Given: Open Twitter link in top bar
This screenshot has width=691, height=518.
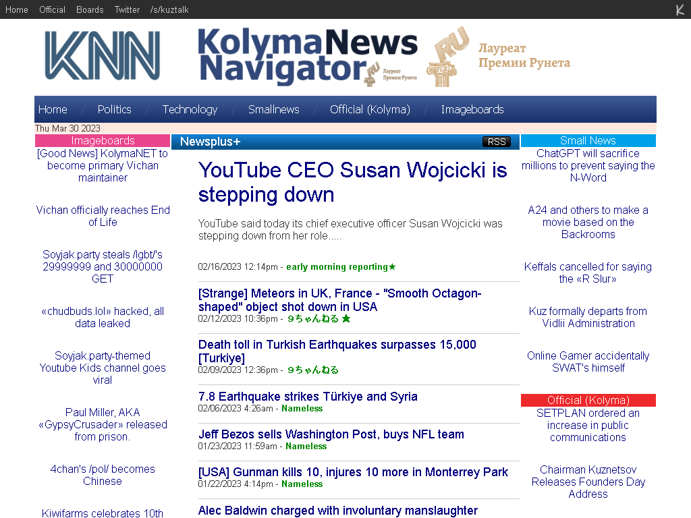Looking at the screenshot, I should tap(127, 9).
